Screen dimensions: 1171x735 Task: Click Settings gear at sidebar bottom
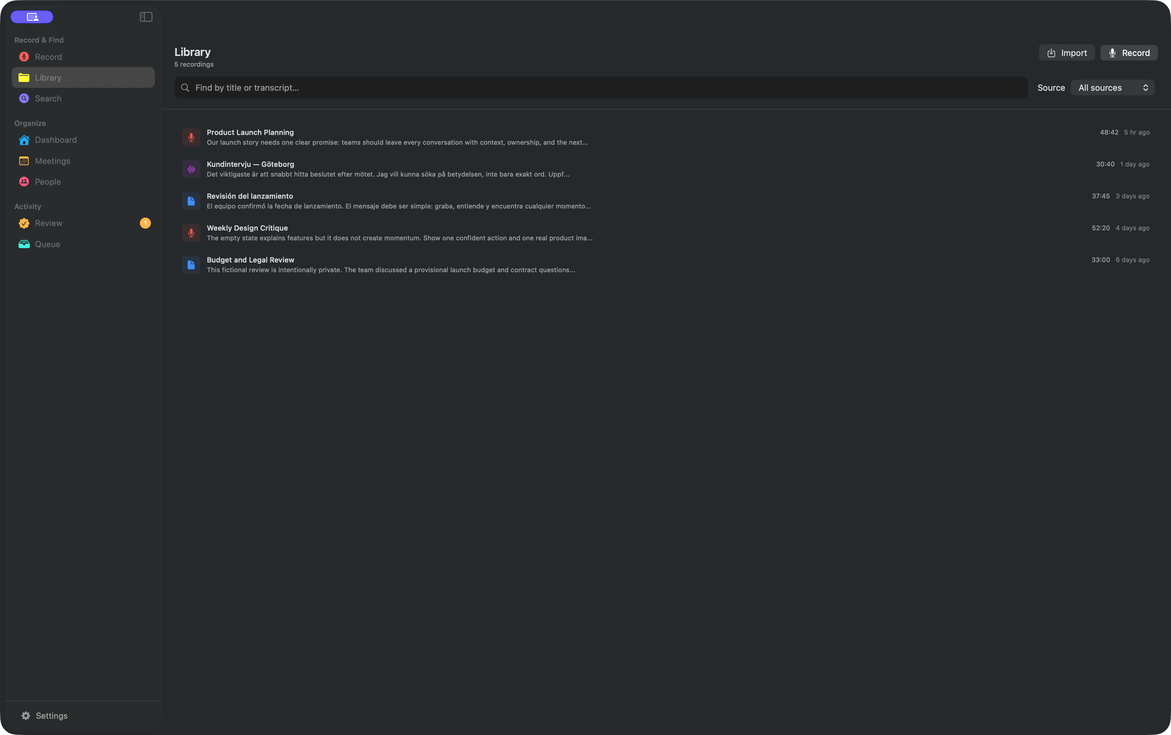point(26,715)
